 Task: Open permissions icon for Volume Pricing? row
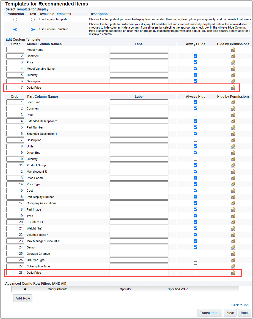tap(233, 235)
